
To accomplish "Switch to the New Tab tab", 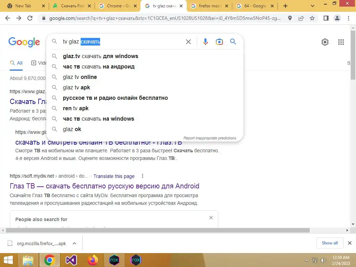I will pyautogui.click(x=23, y=6).
